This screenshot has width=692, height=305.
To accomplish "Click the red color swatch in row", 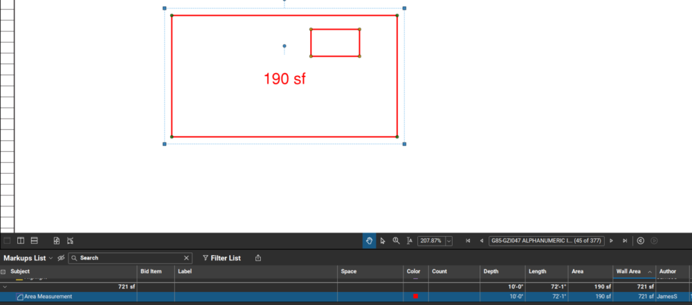I will pyautogui.click(x=415, y=297).
